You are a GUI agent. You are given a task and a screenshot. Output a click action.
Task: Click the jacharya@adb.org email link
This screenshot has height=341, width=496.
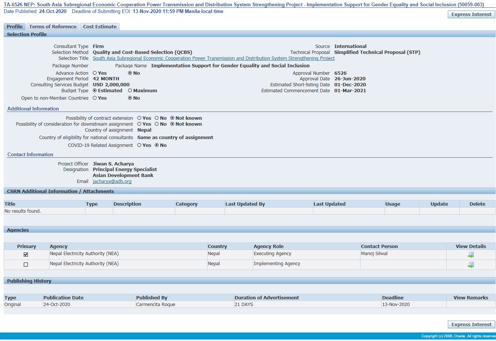[112, 181]
